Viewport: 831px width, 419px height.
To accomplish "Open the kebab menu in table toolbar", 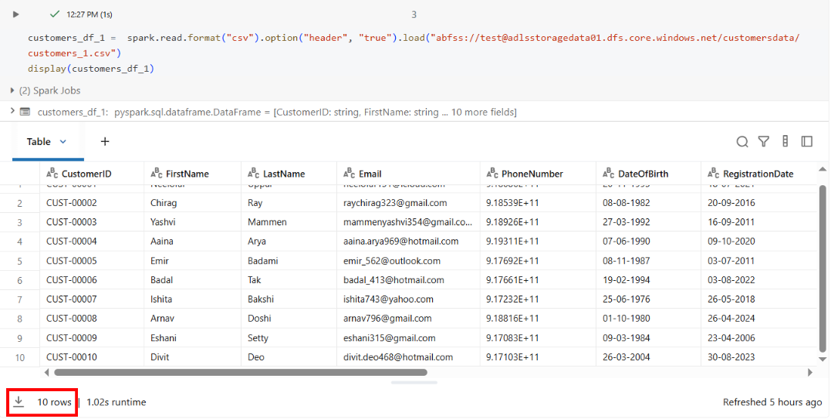I will (x=785, y=141).
